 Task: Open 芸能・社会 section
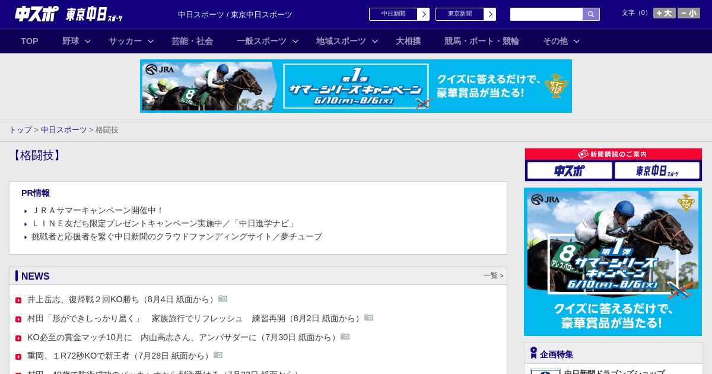tap(192, 41)
